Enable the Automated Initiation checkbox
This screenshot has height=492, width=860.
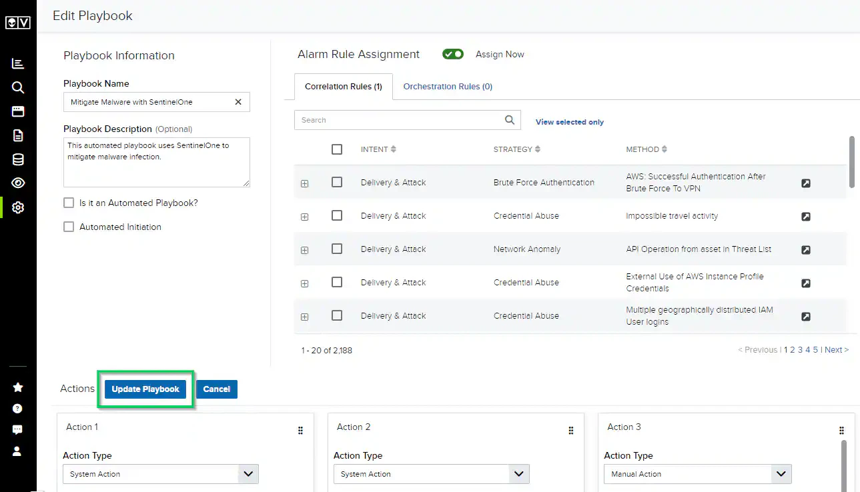click(x=69, y=227)
